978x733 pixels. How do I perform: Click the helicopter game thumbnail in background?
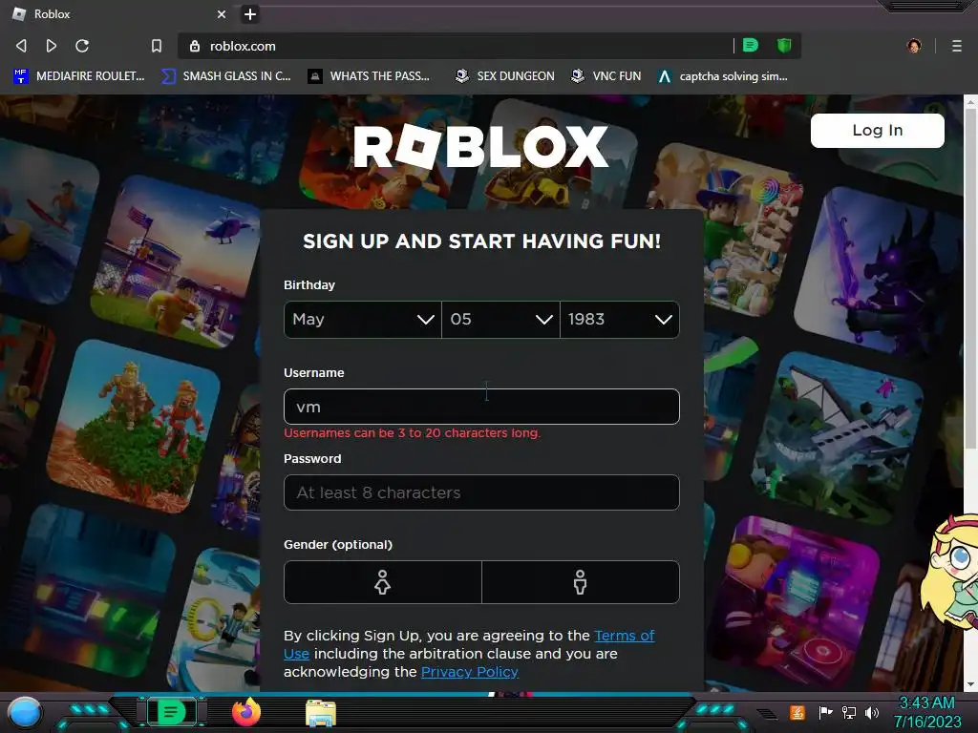pyautogui.click(x=176, y=262)
